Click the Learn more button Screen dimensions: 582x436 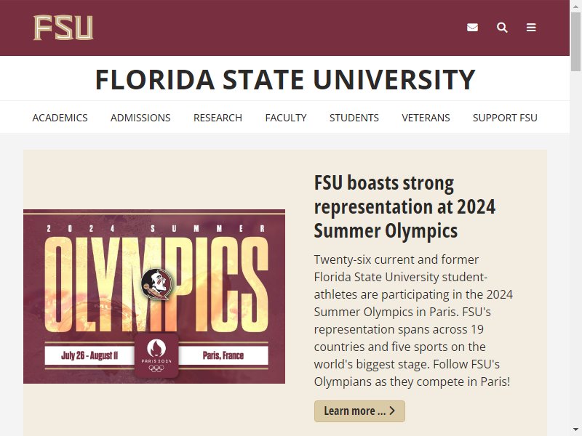point(359,411)
